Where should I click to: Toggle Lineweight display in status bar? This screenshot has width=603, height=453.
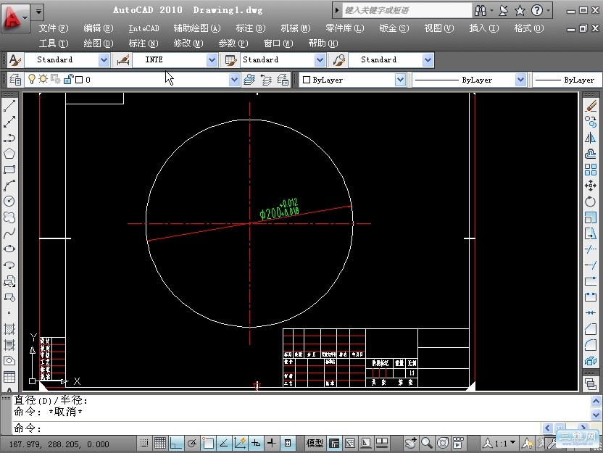(x=272, y=444)
